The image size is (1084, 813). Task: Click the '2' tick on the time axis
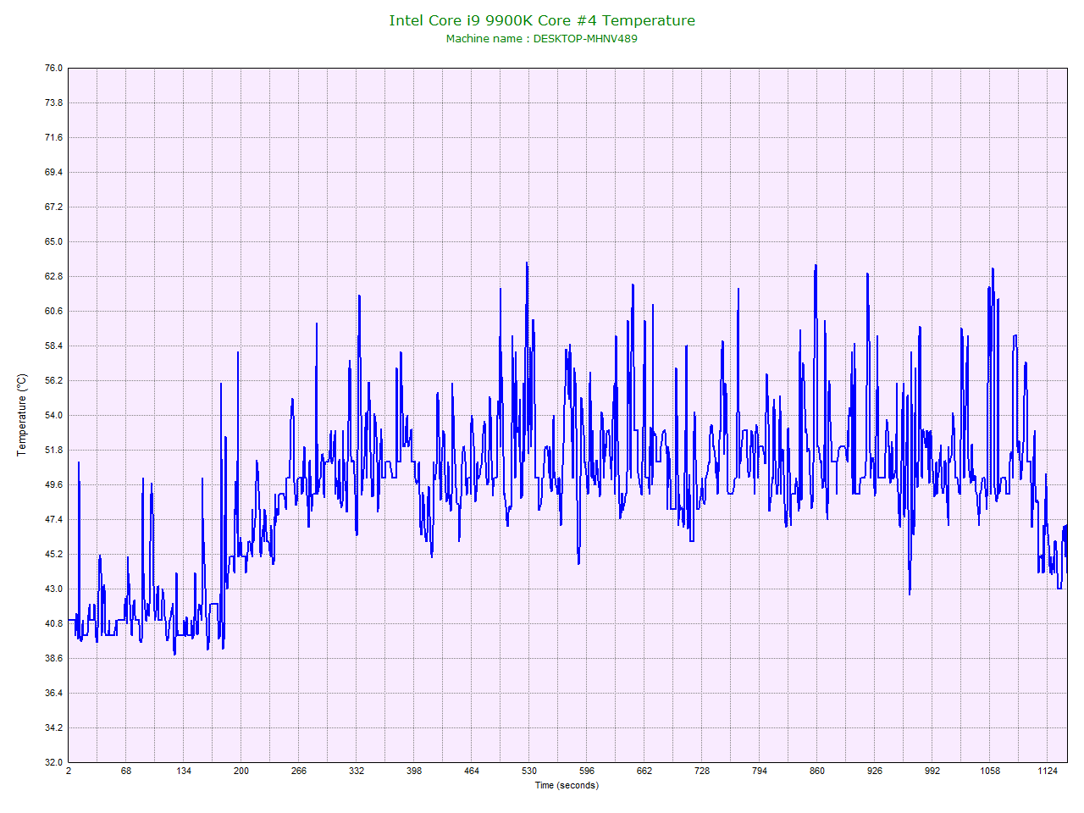[x=69, y=771]
